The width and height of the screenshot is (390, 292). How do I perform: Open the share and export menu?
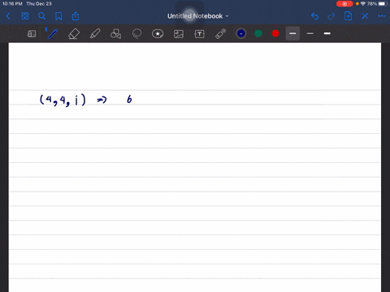pyautogui.click(x=76, y=16)
